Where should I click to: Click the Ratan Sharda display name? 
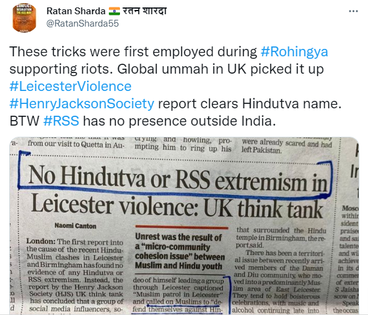click(76, 11)
